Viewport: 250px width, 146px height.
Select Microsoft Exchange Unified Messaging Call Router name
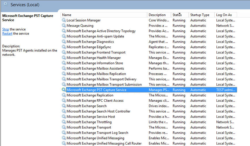tap(104, 143)
